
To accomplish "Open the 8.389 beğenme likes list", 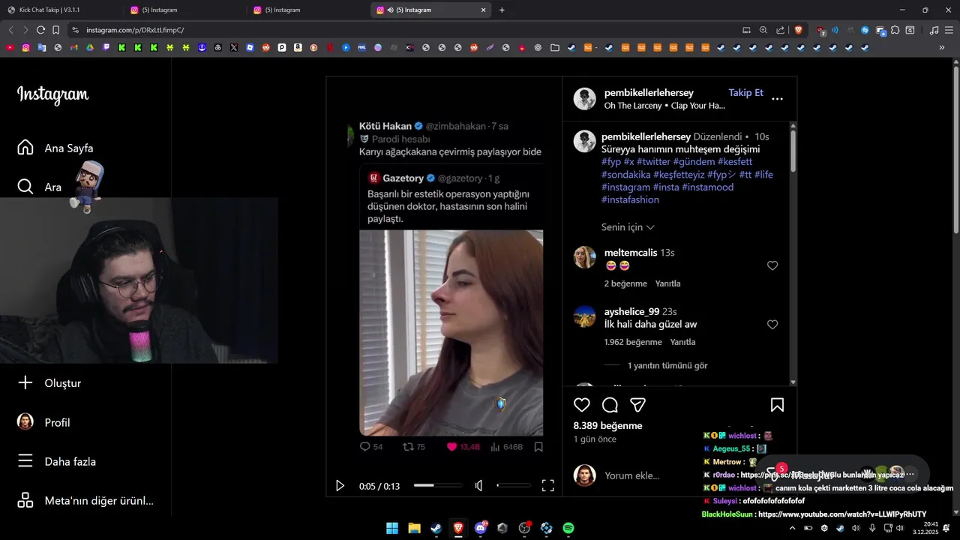I will point(607,425).
